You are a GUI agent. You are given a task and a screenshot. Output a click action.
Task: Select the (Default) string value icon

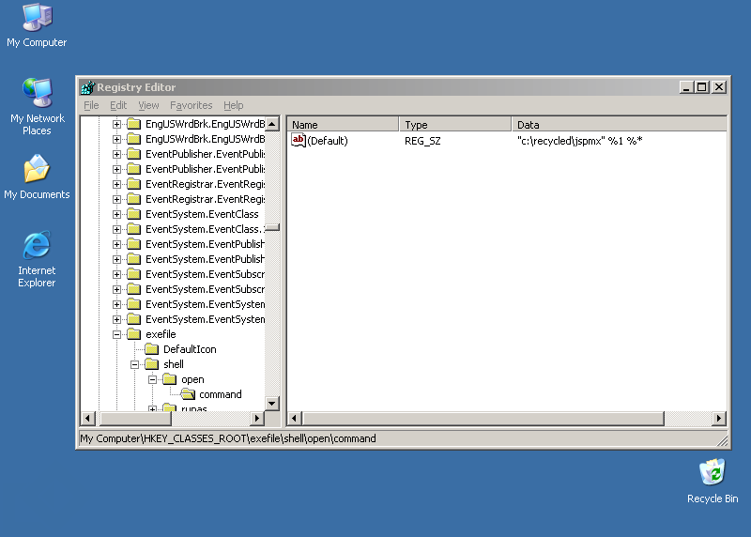pos(299,140)
